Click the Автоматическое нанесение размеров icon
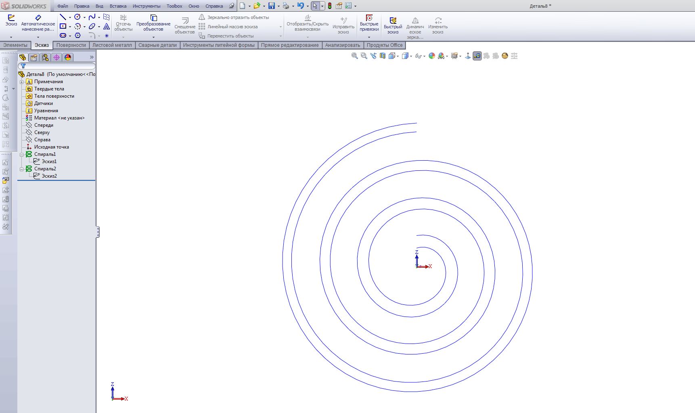Screen dimensions: 695x413 coord(38,17)
